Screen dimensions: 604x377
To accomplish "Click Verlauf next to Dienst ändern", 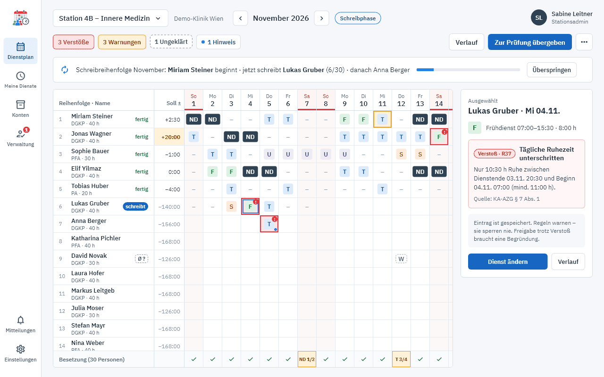I will (568, 262).
